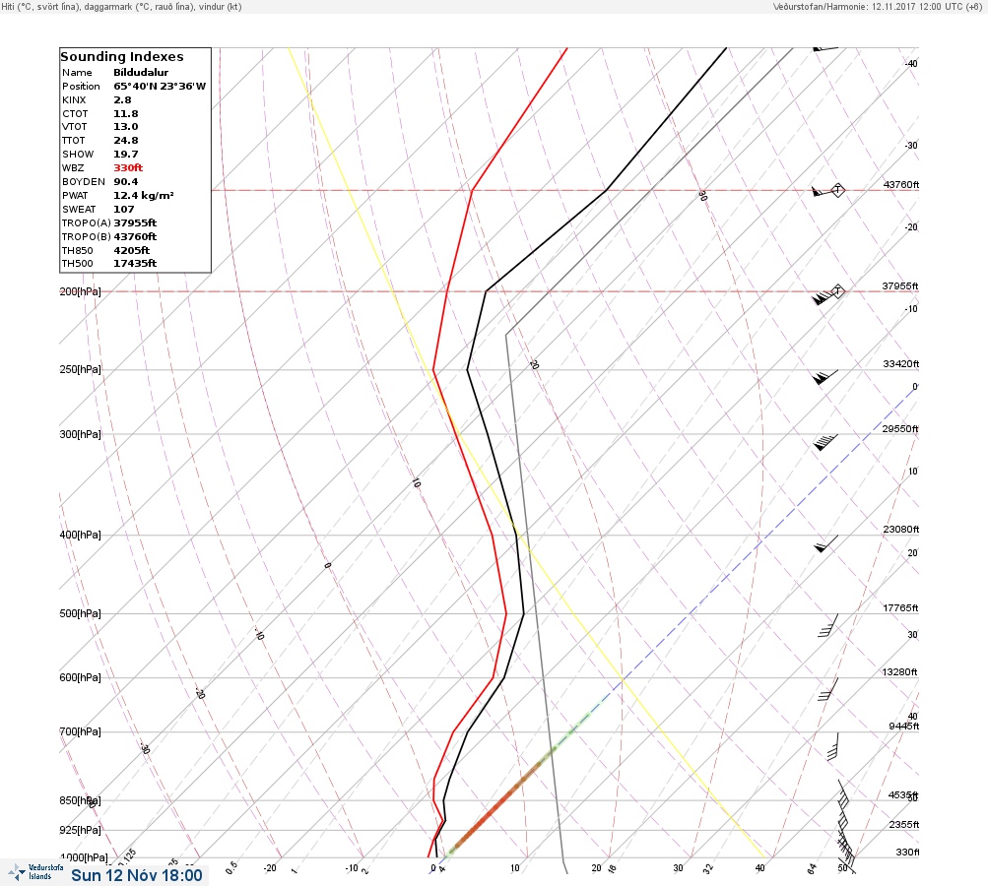
Task: Click the VTOT value 13.0
Action: tap(125, 127)
